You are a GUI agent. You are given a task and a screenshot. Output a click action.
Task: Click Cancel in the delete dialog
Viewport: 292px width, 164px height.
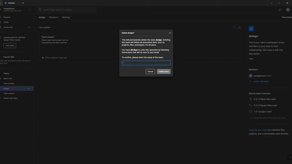click(150, 72)
